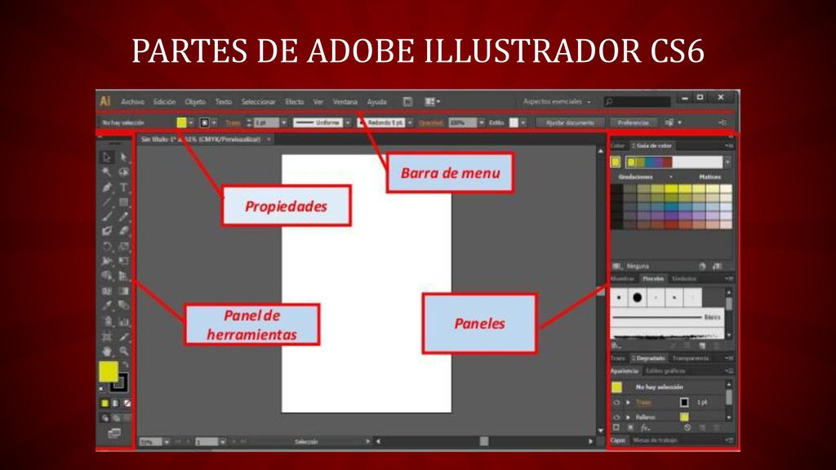This screenshot has width=836, height=470.
Task: Click the Preferencias button
Action: click(x=633, y=123)
